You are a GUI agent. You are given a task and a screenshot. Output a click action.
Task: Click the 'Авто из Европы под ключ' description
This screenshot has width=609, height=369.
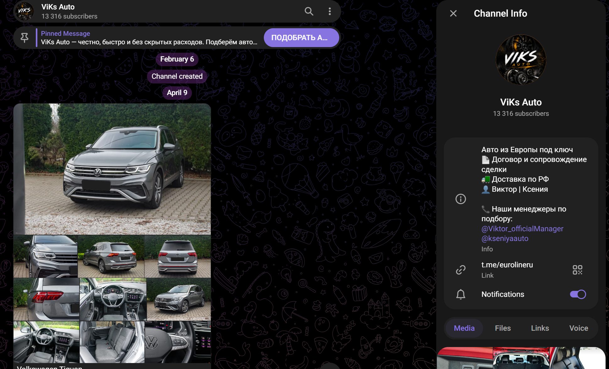pos(527,150)
